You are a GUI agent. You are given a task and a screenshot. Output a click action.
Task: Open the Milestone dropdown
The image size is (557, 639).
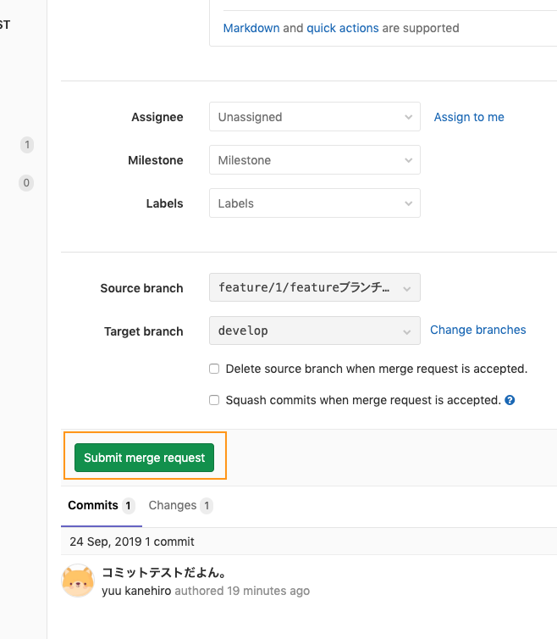315,159
